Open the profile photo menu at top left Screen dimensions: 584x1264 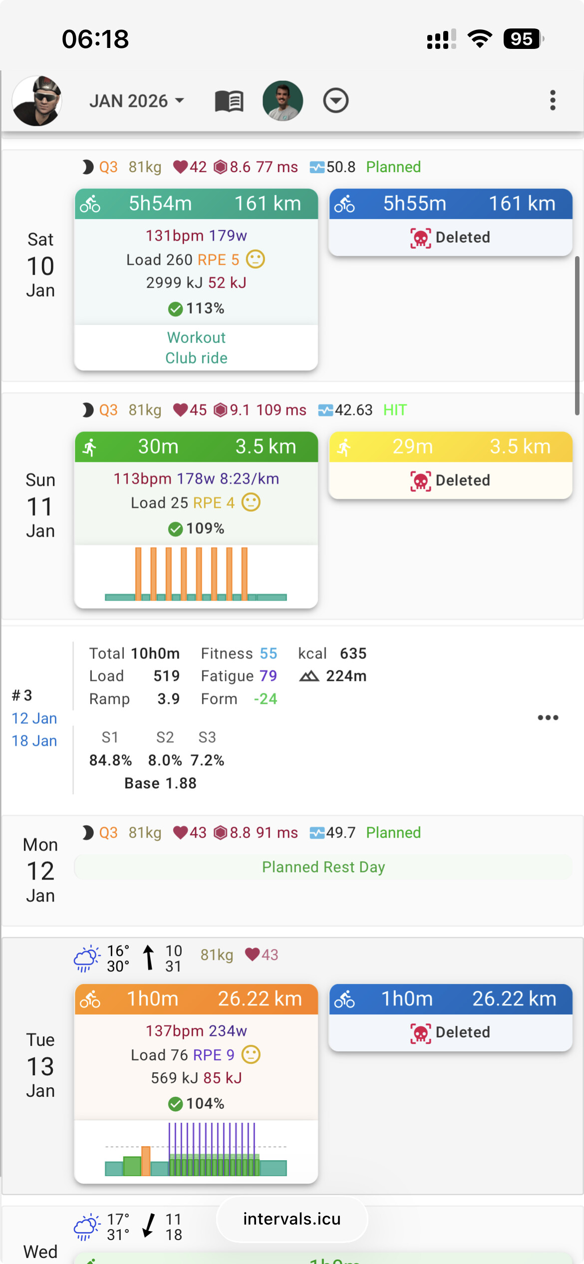36,101
